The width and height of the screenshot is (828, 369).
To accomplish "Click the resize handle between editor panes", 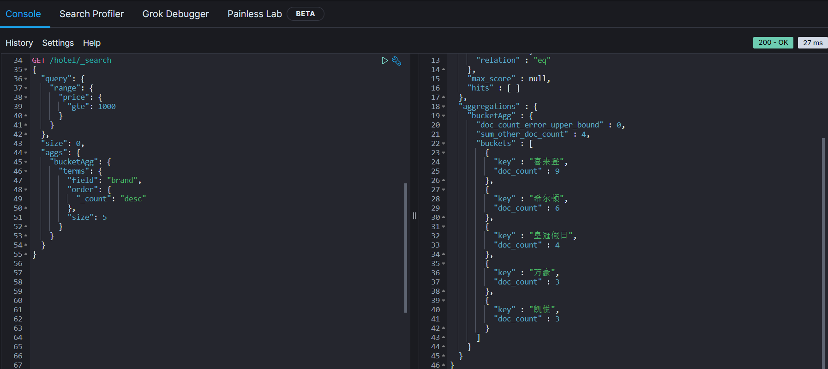I will point(414,216).
